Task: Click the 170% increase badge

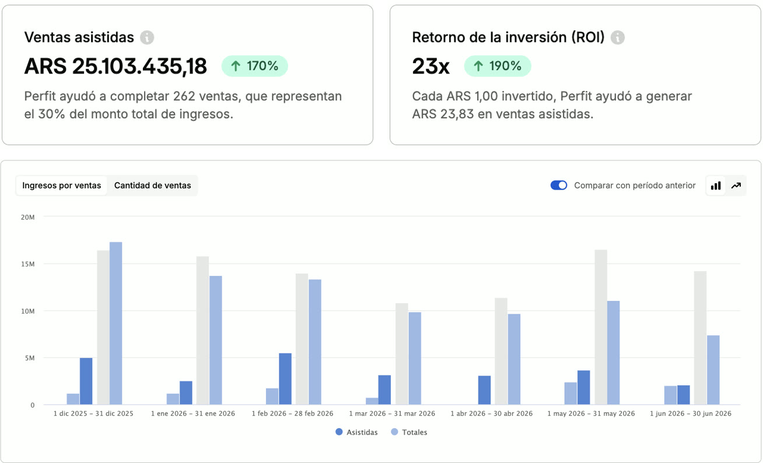Action: coord(255,66)
